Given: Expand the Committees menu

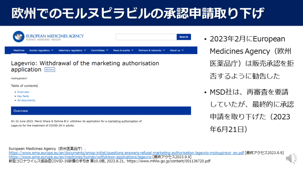Looking at the screenshot, I should 99,50.
